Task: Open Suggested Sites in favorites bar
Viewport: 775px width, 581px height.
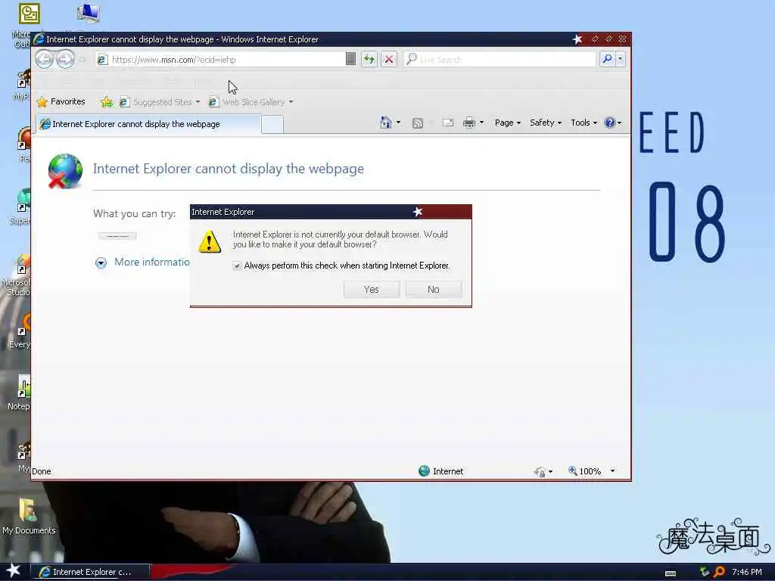Action: tap(159, 102)
